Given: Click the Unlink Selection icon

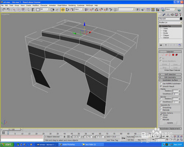Looking at the screenshot, I should coord(19,10).
